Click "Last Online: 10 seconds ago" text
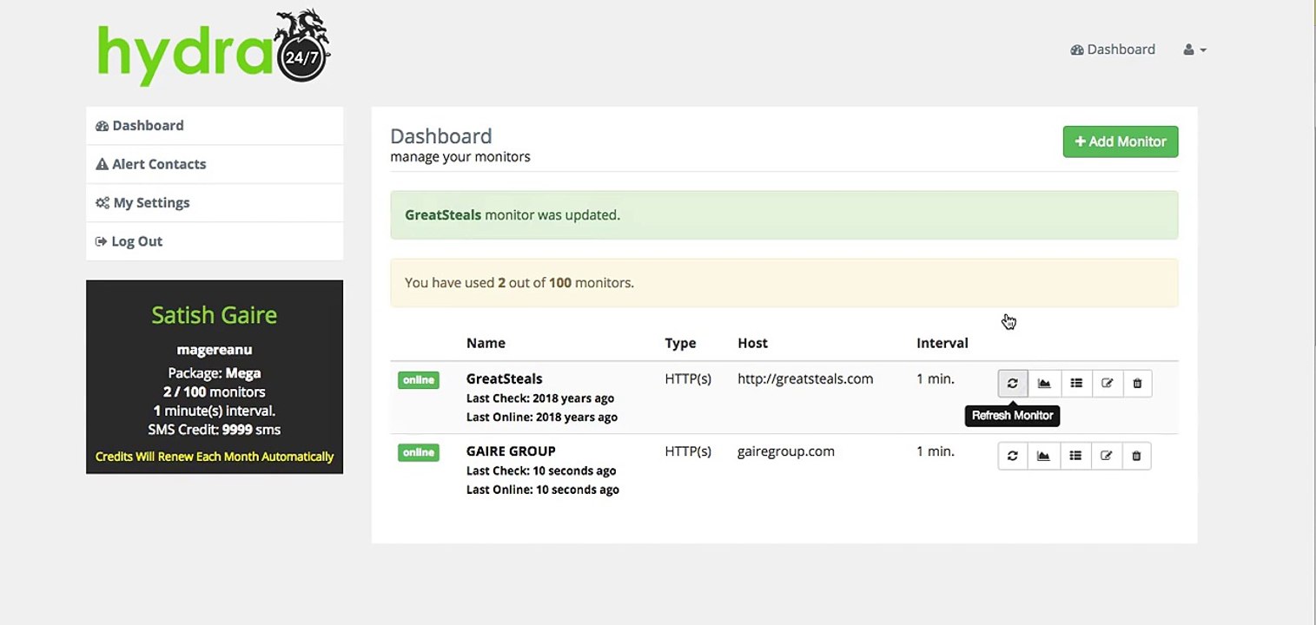 (543, 490)
